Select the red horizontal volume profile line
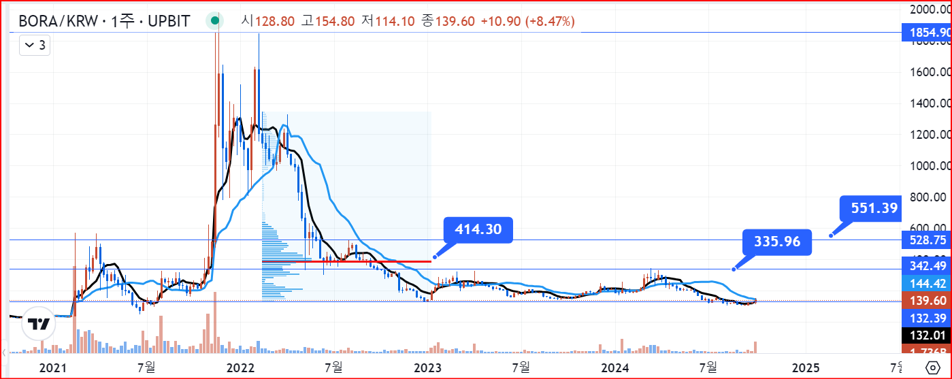952x379 pixels. click(x=346, y=261)
